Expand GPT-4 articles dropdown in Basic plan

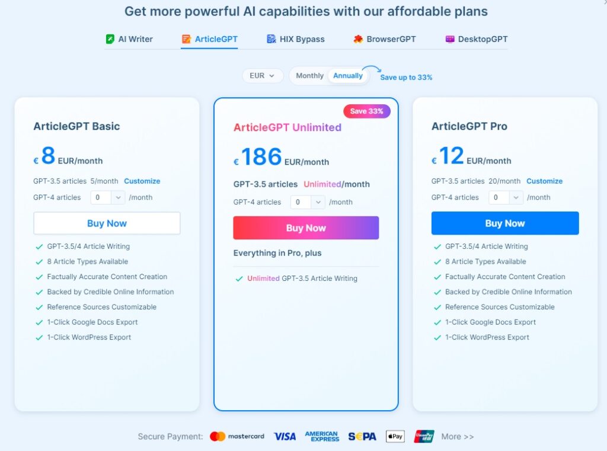(108, 197)
